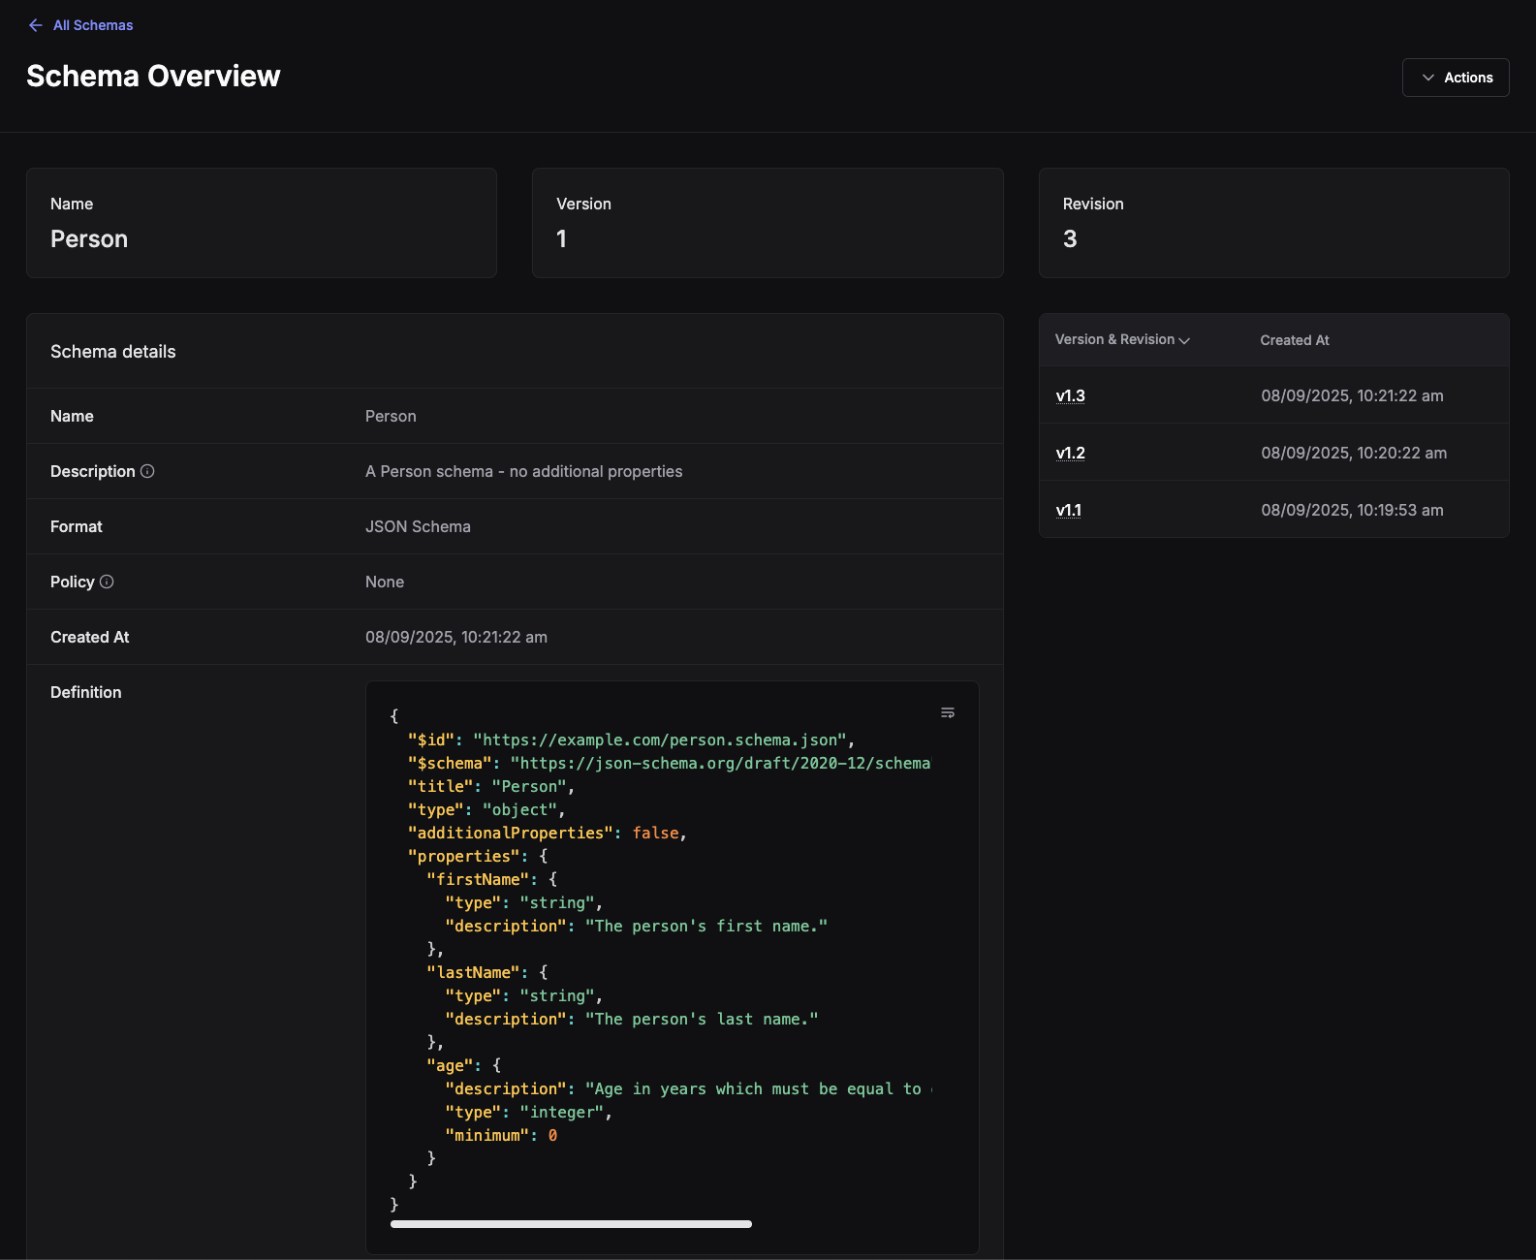Toggle word wrap icon in Definition code

(x=948, y=713)
